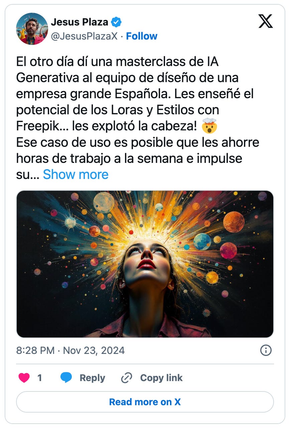290x429 pixels.
Task: Click the blue verified badge
Action: tap(116, 22)
